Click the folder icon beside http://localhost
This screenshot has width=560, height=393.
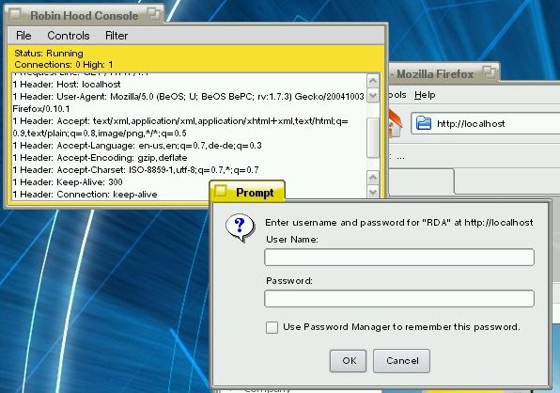[x=424, y=123]
